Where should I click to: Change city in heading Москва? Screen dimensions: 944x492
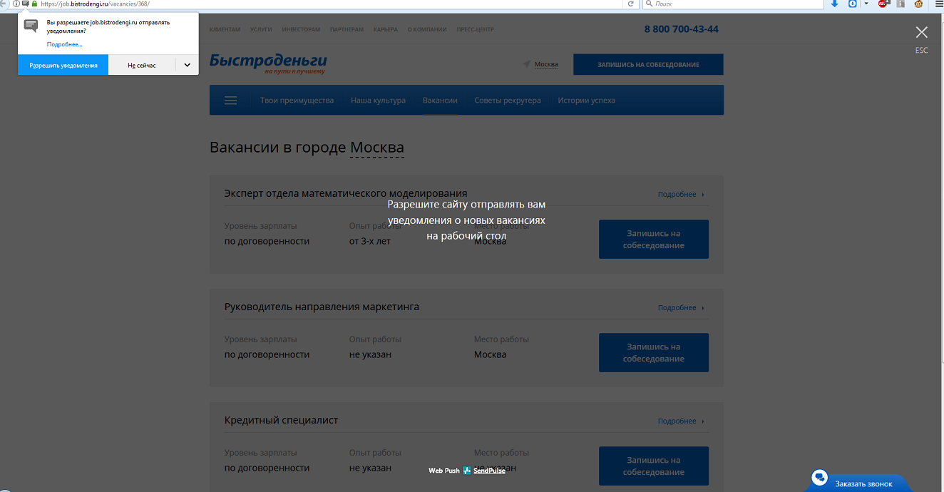pos(377,148)
